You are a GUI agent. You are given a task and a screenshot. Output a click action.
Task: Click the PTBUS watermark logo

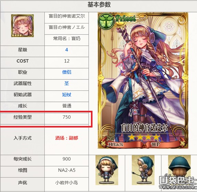click(x=178, y=182)
